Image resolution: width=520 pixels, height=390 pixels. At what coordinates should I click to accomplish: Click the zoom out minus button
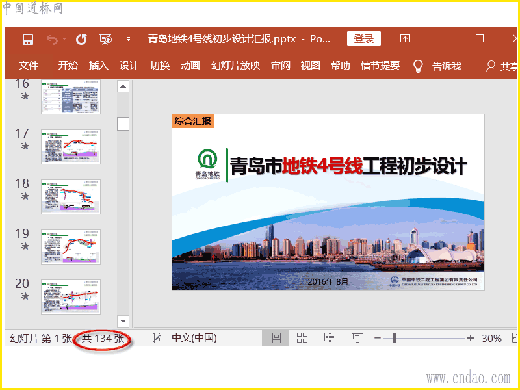378,338
